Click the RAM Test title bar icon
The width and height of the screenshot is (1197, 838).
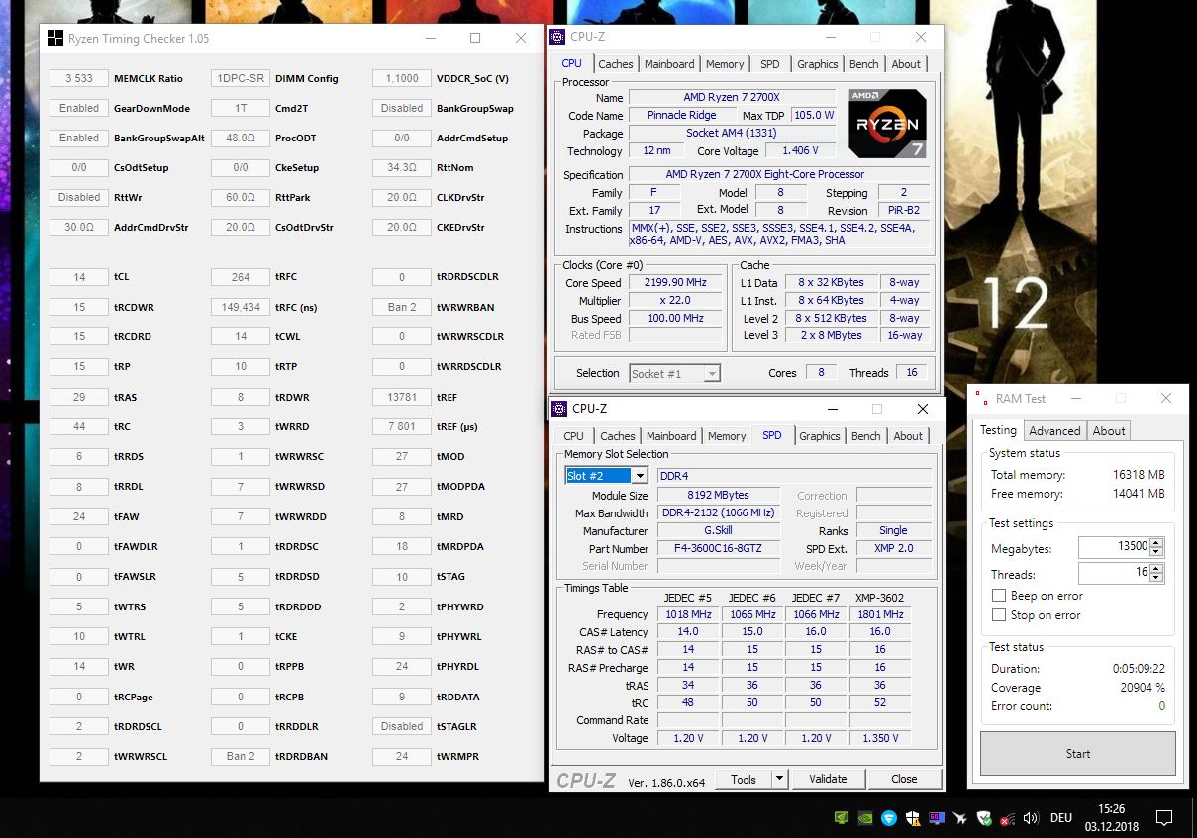pos(982,398)
